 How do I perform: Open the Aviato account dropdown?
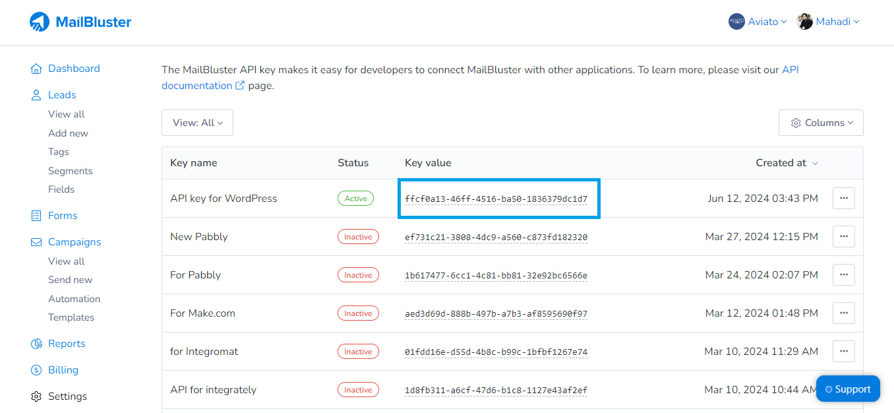758,21
